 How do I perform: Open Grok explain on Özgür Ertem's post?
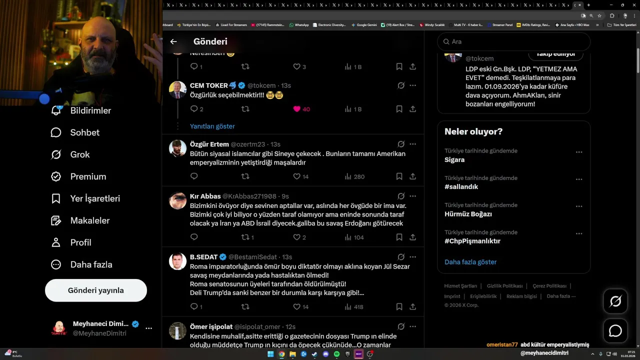401,144
